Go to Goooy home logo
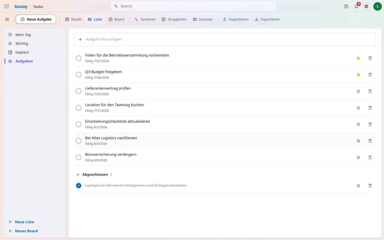Viewport: 384px width, 240px height. [21, 6]
